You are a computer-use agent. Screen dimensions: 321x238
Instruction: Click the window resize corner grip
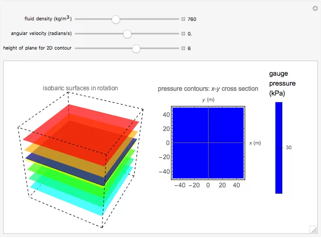(x=314, y=230)
